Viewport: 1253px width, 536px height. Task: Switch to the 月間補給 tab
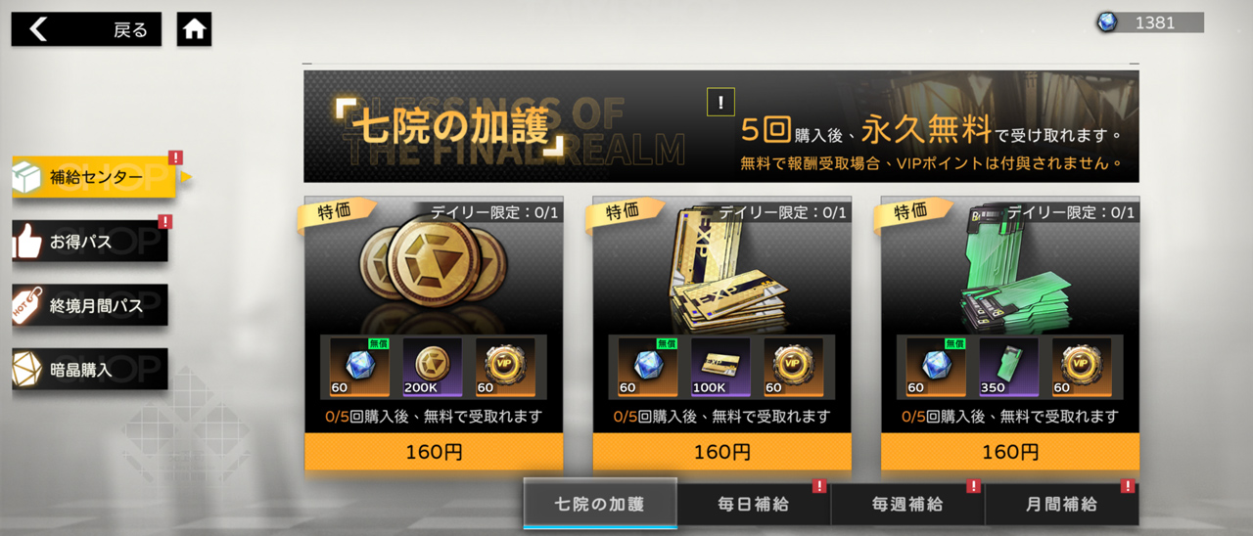click(x=1062, y=505)
